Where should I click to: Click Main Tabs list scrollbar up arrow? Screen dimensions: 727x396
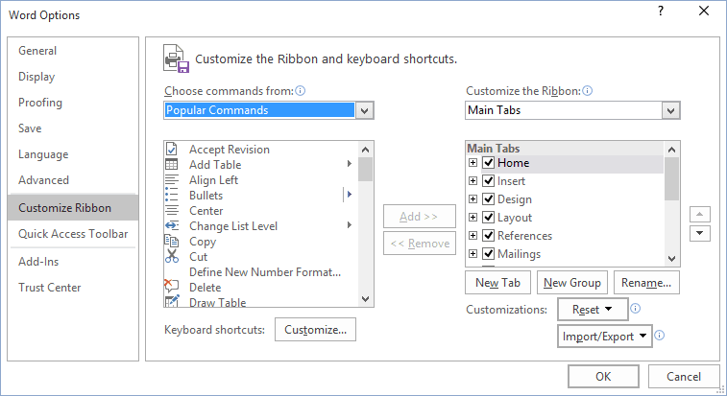[672, 150]
